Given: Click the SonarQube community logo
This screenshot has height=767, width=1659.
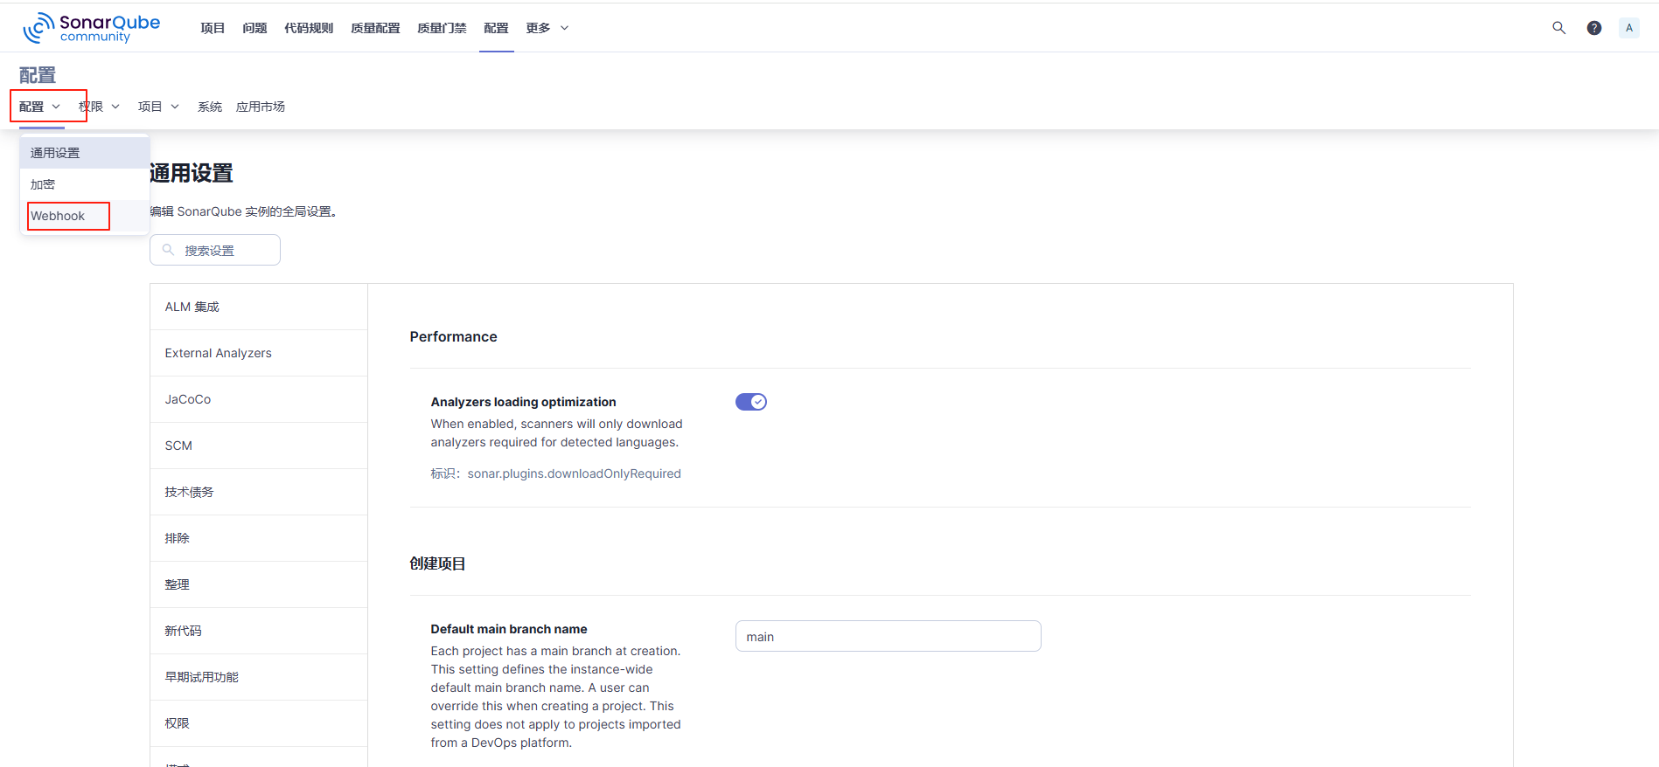Looking at the screenshot, I should 92,28.
